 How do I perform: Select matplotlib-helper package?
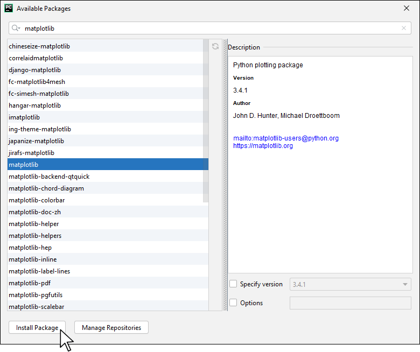tap(108, 223)
